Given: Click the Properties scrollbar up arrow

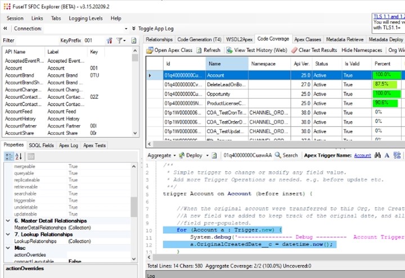Looking at the screenshot, I should click(x=134, y=167).
